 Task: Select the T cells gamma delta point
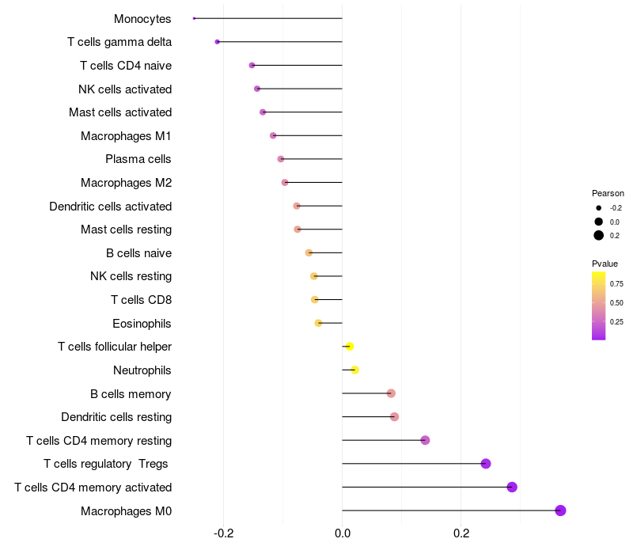217,42
